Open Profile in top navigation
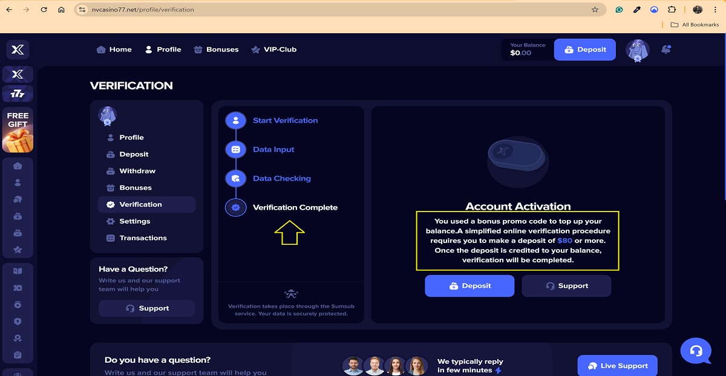 pyautogui.click(x=163, y=50)
